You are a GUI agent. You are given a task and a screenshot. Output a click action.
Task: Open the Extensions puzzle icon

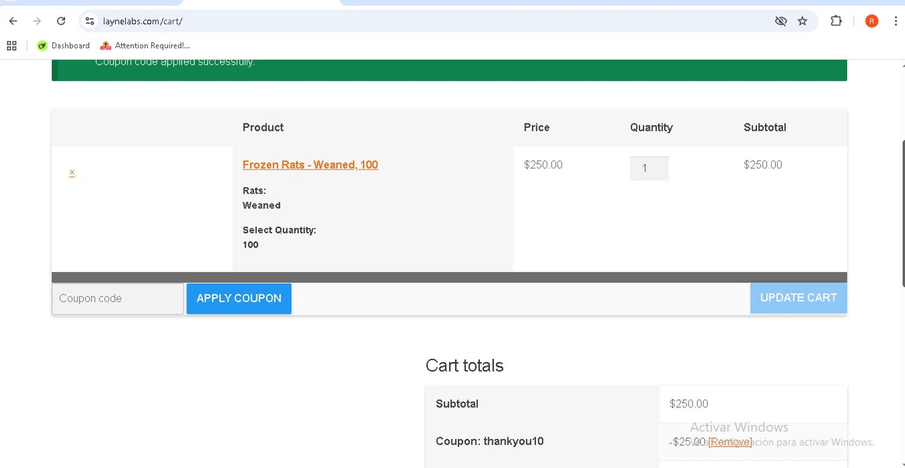pos(836,21)
